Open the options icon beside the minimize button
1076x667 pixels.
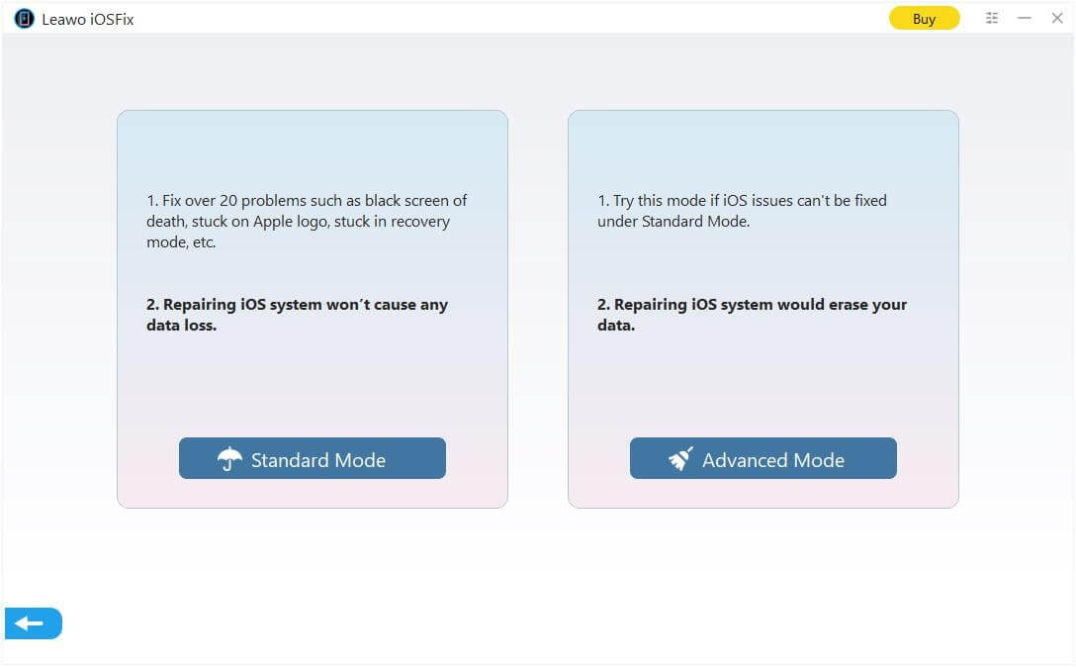991,18
